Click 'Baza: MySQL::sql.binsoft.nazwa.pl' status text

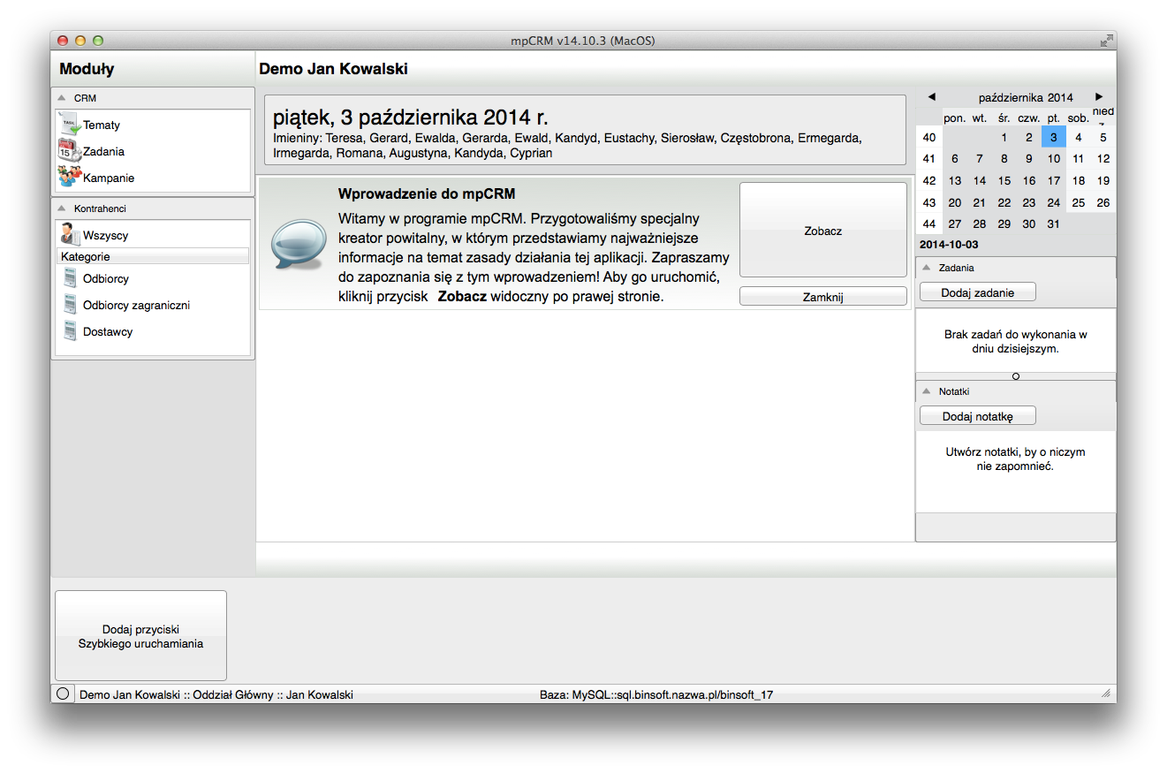pyautogui.click(x=656, y=695)
